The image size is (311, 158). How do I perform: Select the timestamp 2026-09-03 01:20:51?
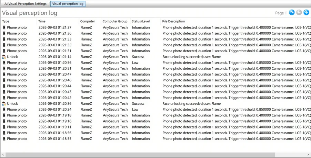(55, 69)
